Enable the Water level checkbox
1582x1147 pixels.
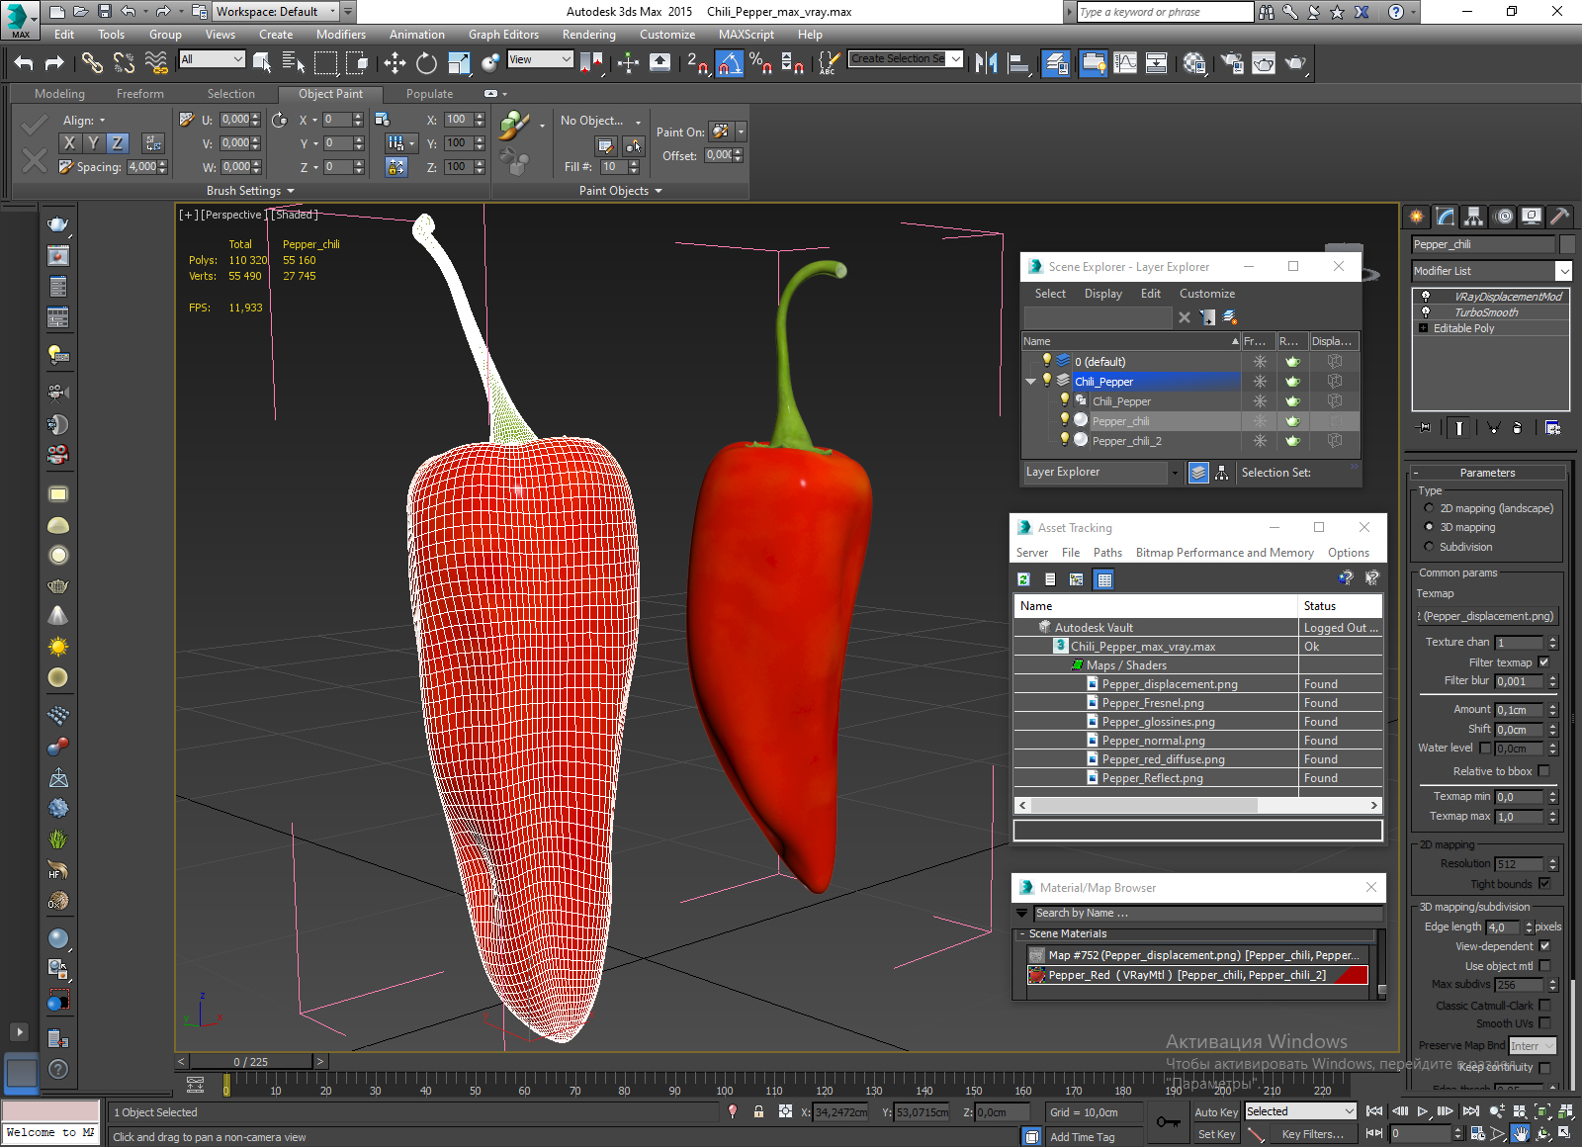[1485, 749]
